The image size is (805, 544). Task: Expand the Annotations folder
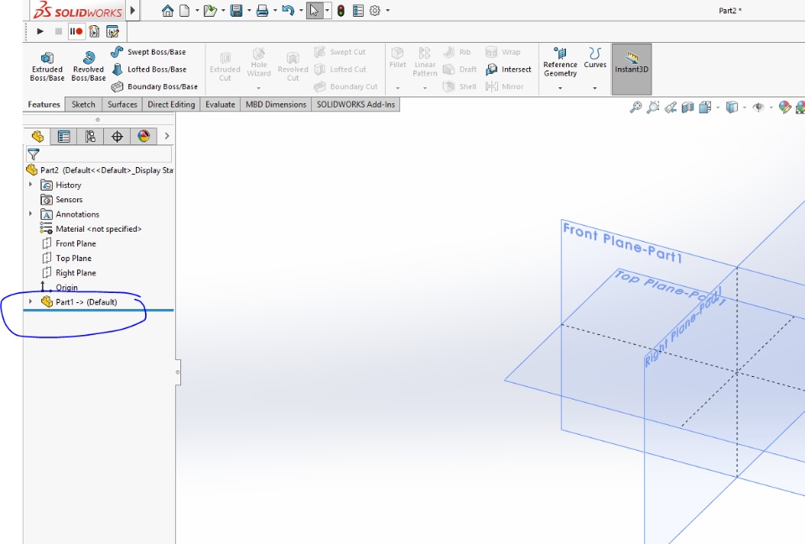30,214
